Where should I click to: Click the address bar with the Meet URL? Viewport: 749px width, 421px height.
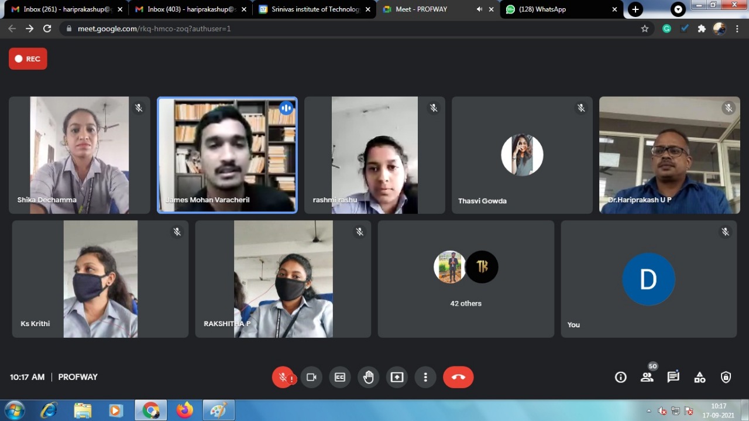(351, 29)
